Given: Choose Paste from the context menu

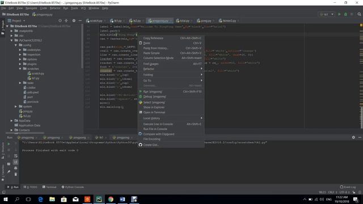Looking at the screenshot, I should (x=171, y=43).
